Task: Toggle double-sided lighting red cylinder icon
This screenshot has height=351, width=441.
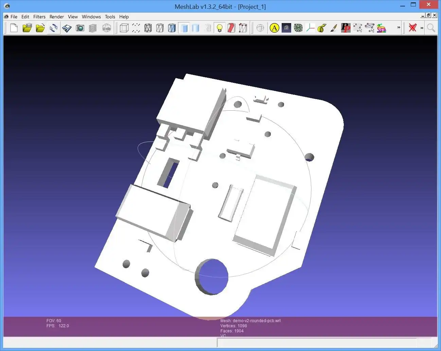Action: [231, 28]
